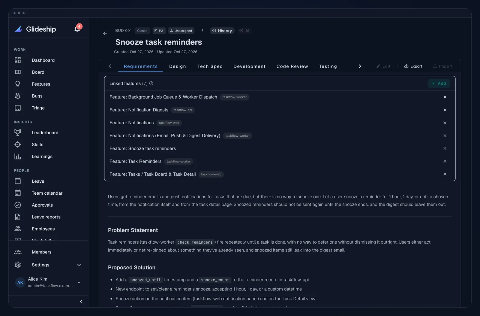
Task: Remove Feature: Notification Digests link
Action: pyautogui.click(x=445, y=110)
